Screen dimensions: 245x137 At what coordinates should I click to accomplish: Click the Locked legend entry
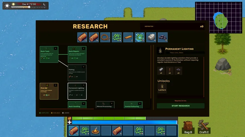point(66,113)
